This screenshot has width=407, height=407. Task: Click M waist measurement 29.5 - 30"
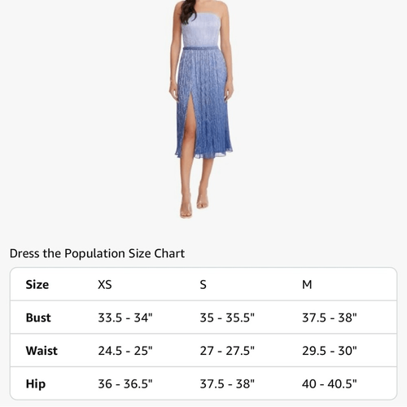click(x=330, y=351)
